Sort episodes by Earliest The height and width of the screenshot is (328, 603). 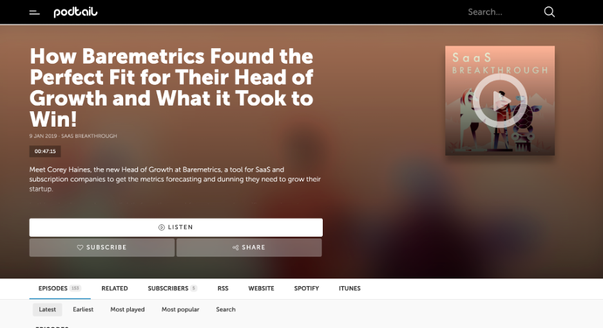coord(83,309)
